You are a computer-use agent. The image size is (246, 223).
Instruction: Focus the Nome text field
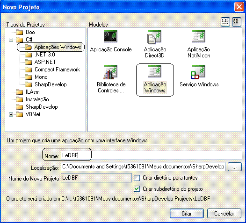click(x=152, y=155)
